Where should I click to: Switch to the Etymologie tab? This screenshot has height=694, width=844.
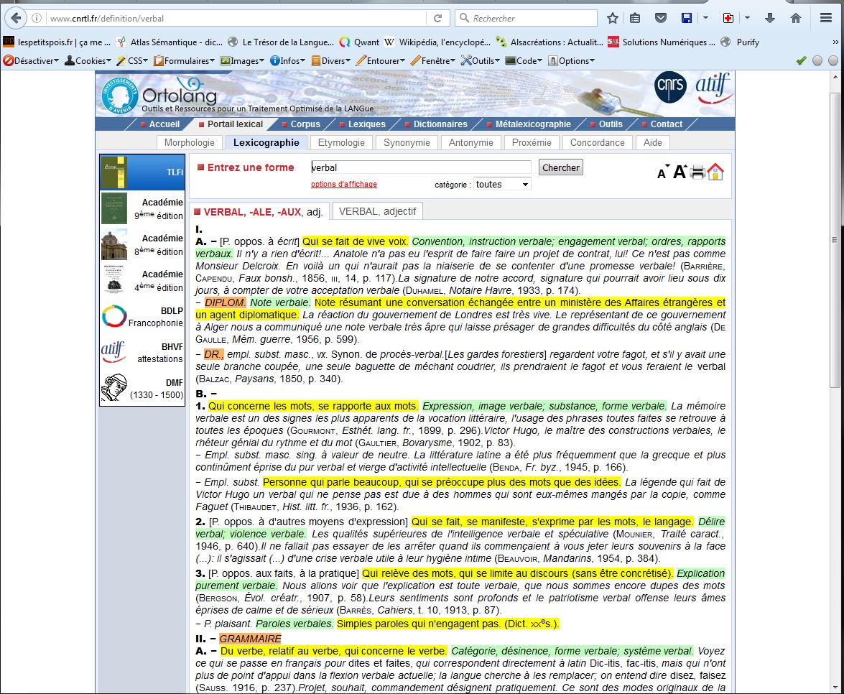pyautogui.click(x=341, y=142)
